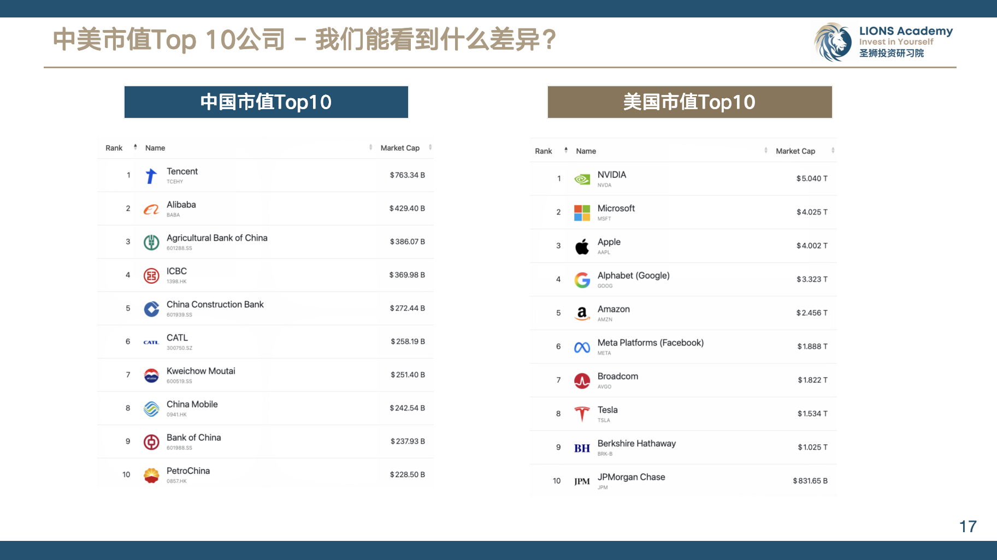Click the slide page number 17

click(967, 526)
